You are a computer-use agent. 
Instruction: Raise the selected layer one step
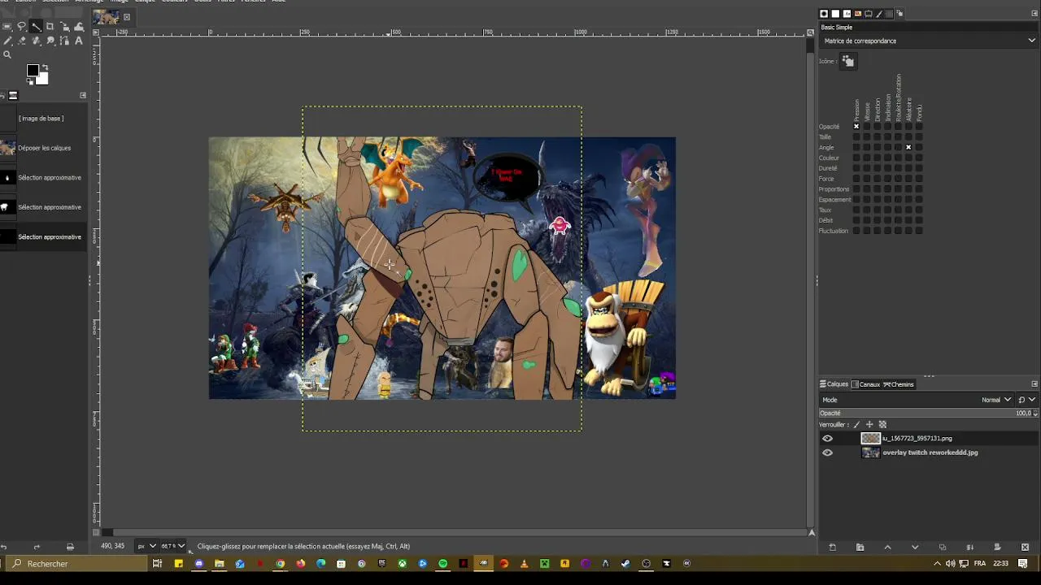[887, 547]
